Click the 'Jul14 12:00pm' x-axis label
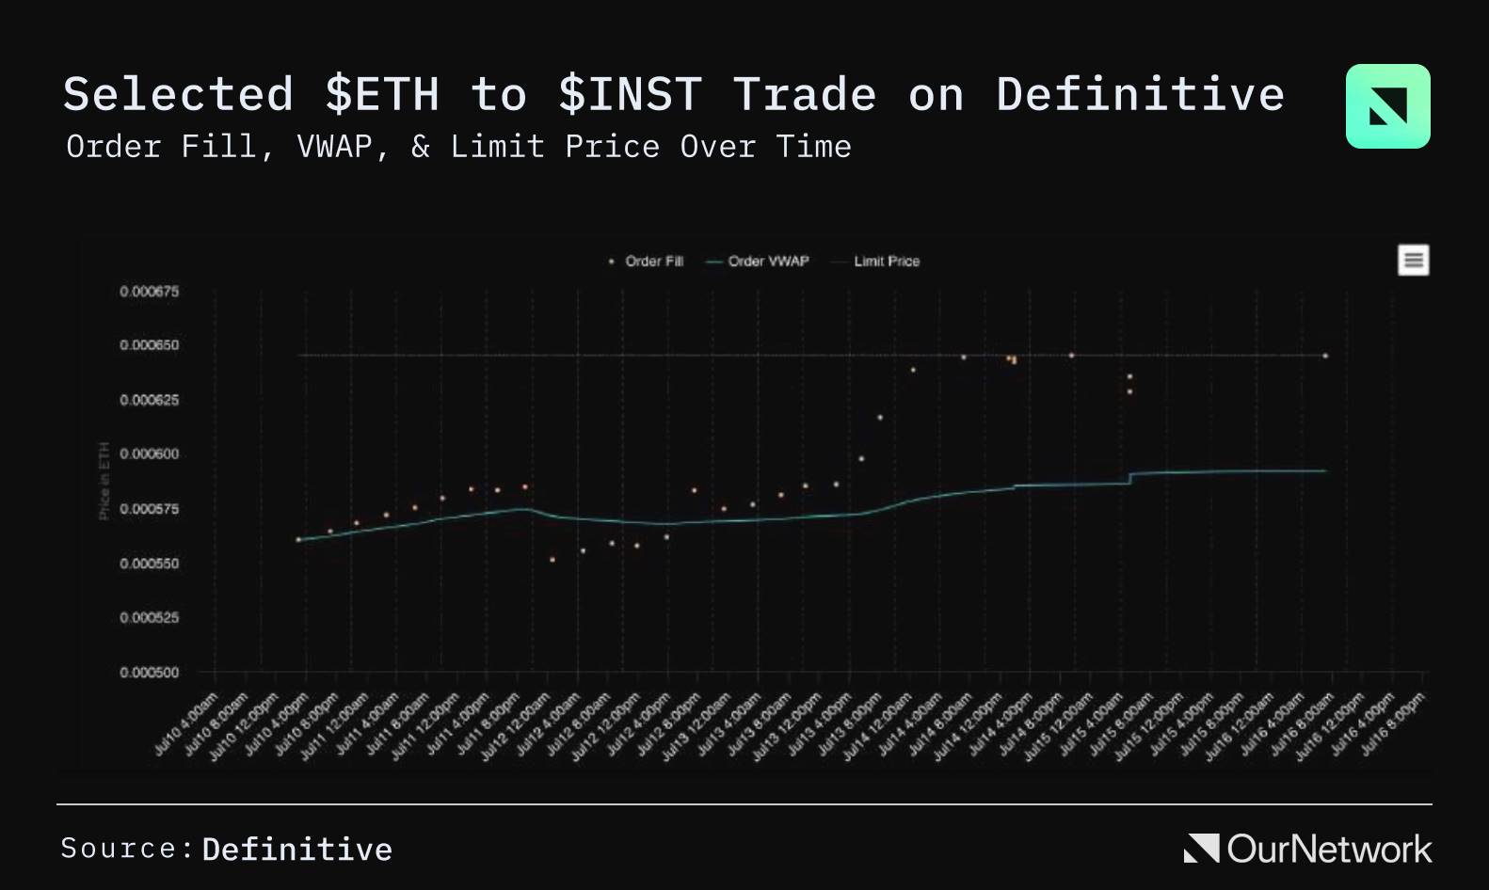Image resolution: width=1489 pixels, height=890 pixels. click(969, 725)
